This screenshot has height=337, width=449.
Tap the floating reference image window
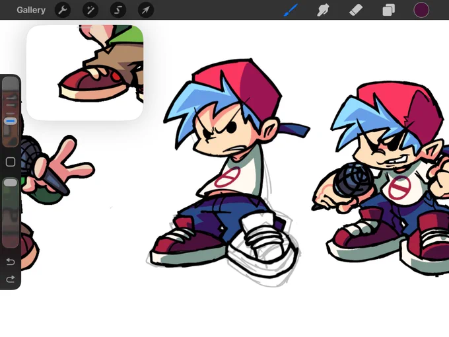tap(85, 73)
